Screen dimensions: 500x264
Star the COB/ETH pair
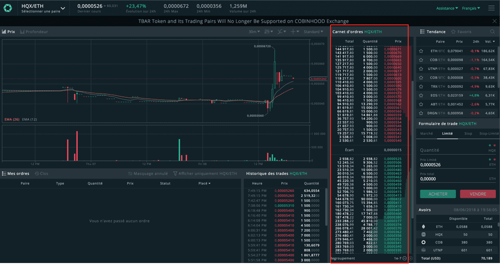click(421, 60)
